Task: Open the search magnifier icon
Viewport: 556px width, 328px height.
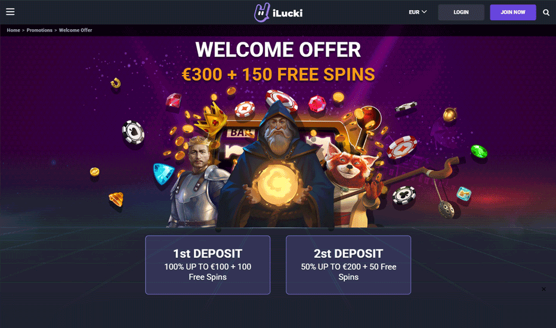Action: click(x=546, y=13)
